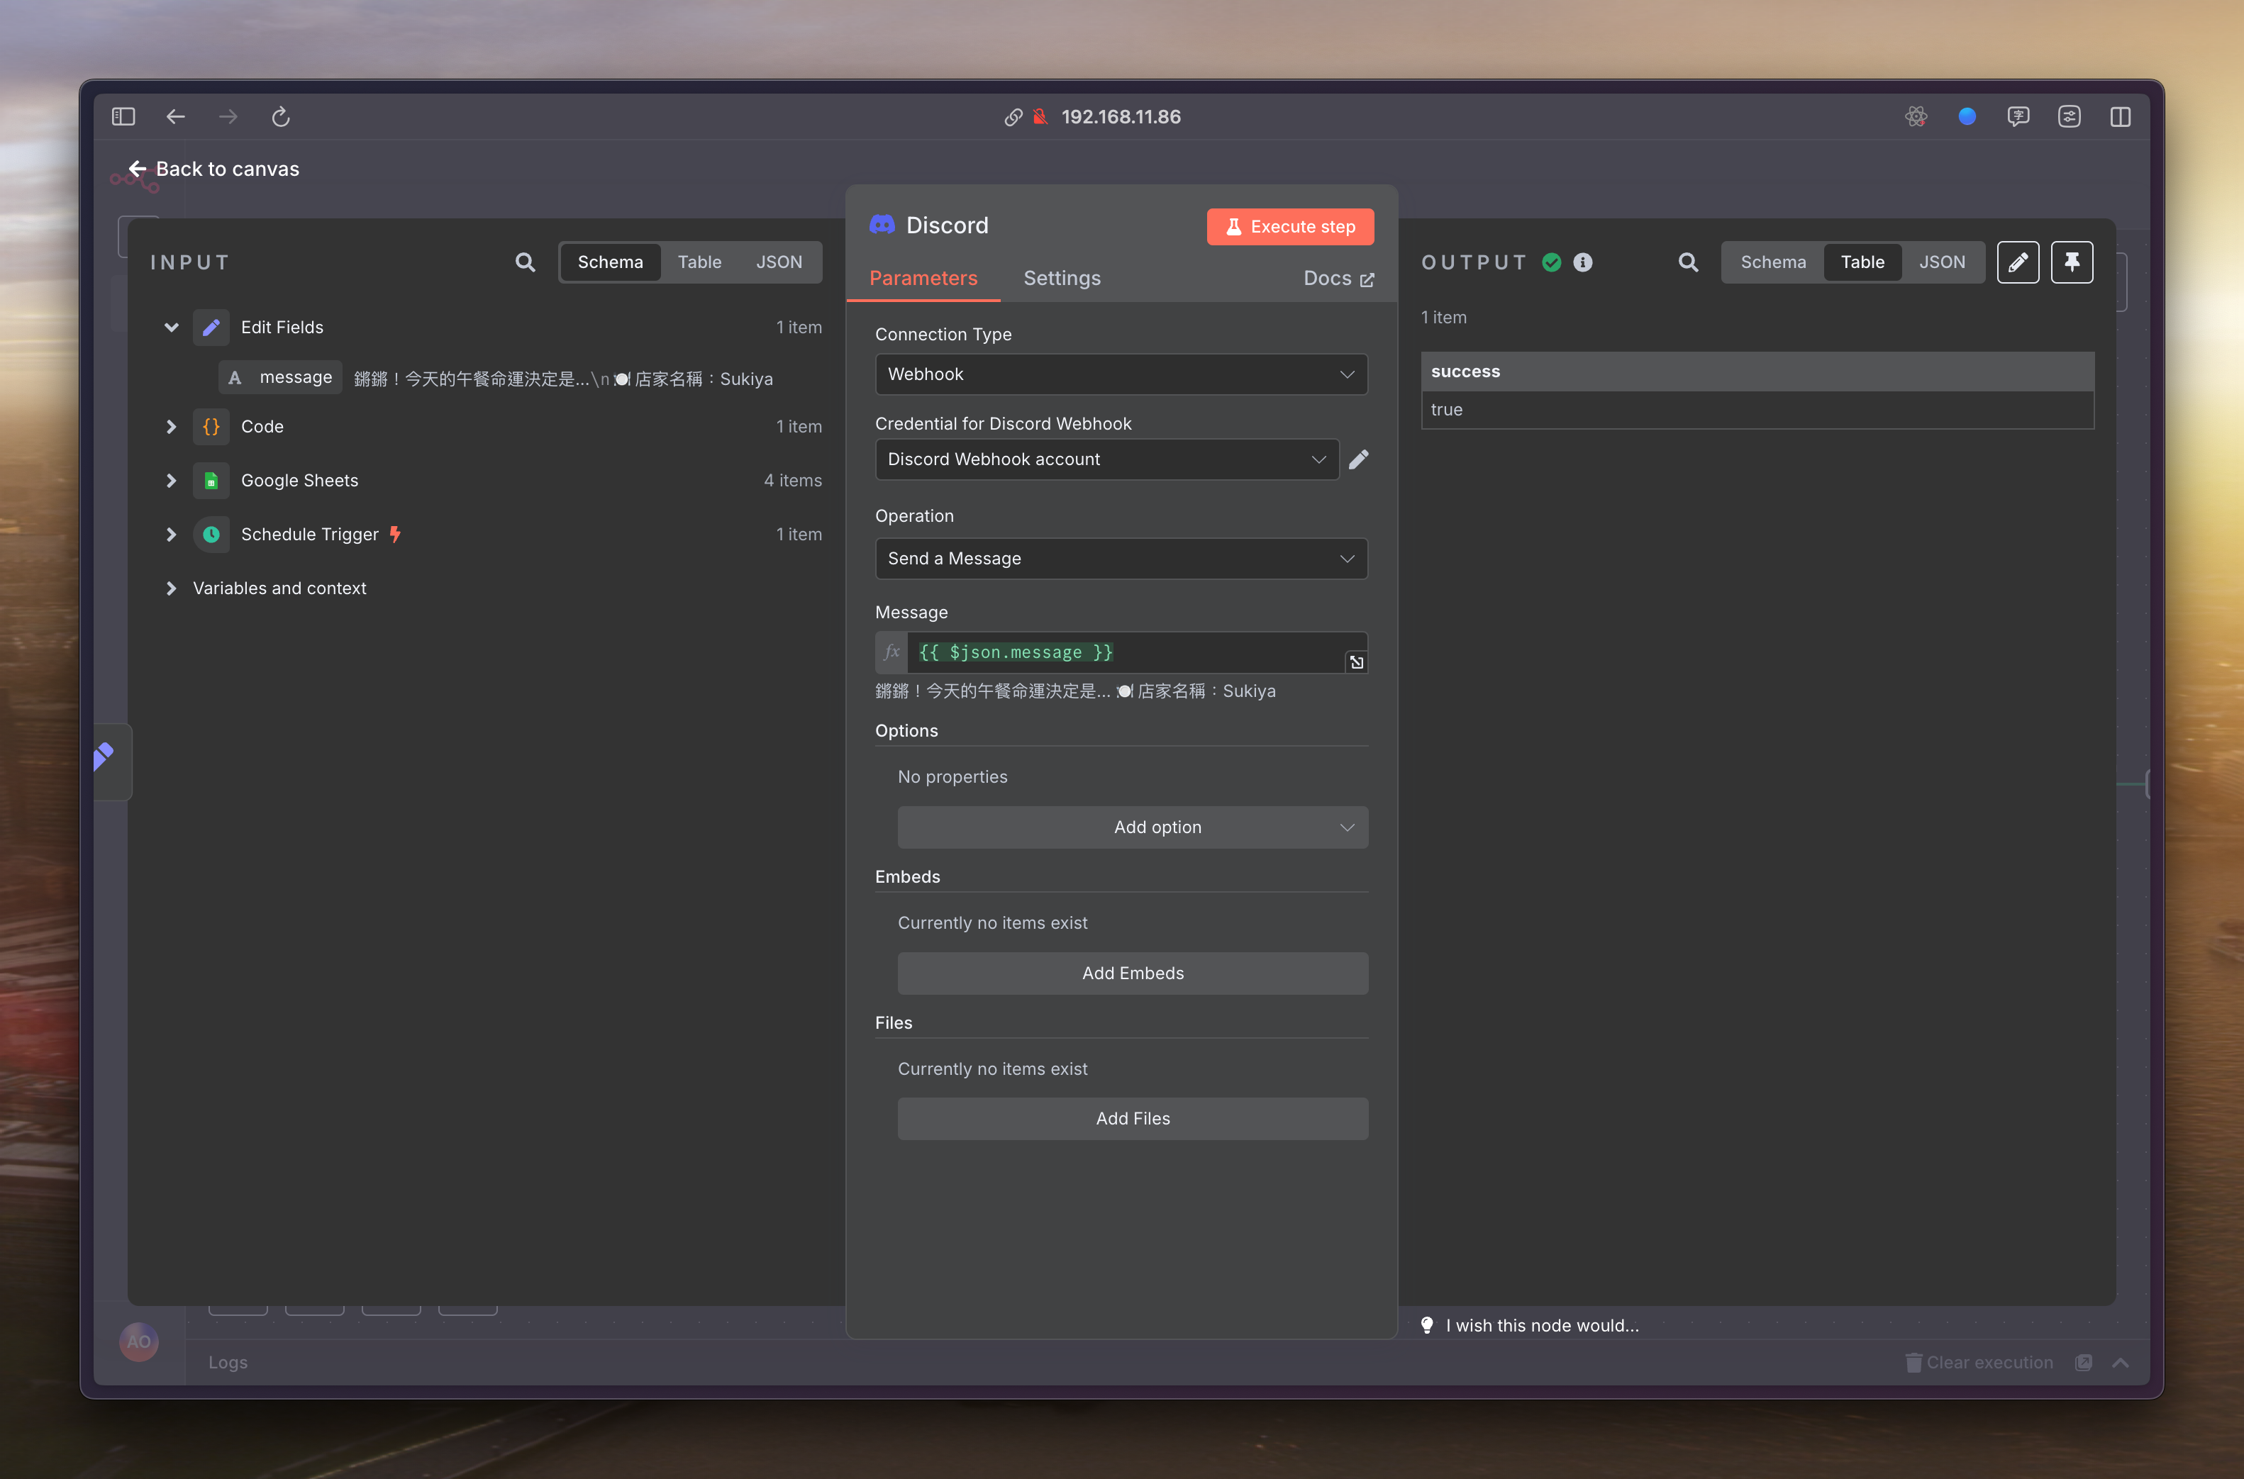Screen dimensions: 2244x1479
Task: Collapse the Edit Fields node
Action: [x=171, y=328]
